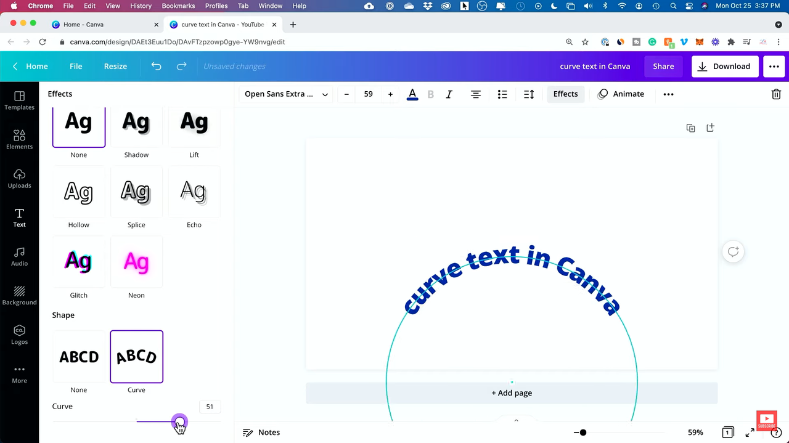Open the Background sidebar panel

pos(19,295)
